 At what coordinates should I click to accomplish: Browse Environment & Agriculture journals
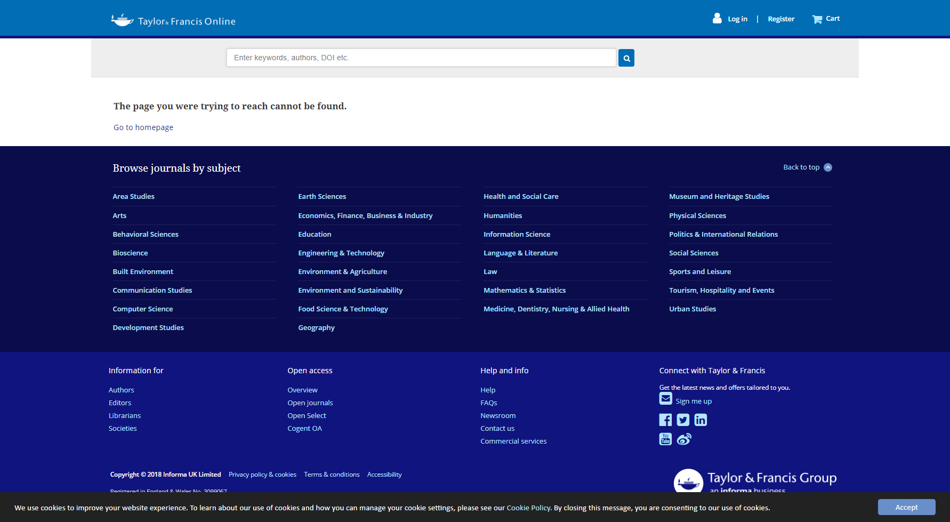(x=343, y=272)
